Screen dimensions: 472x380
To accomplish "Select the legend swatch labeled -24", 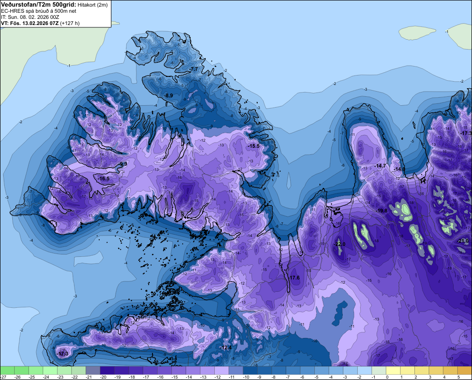I will pos(50,370).
